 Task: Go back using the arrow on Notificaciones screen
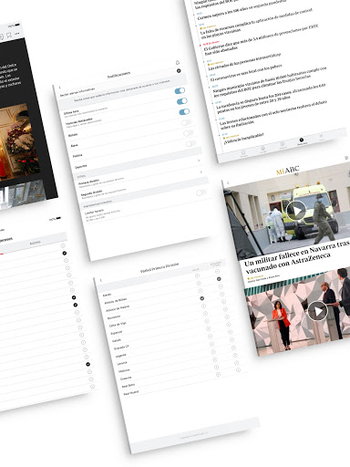[59, 88]
